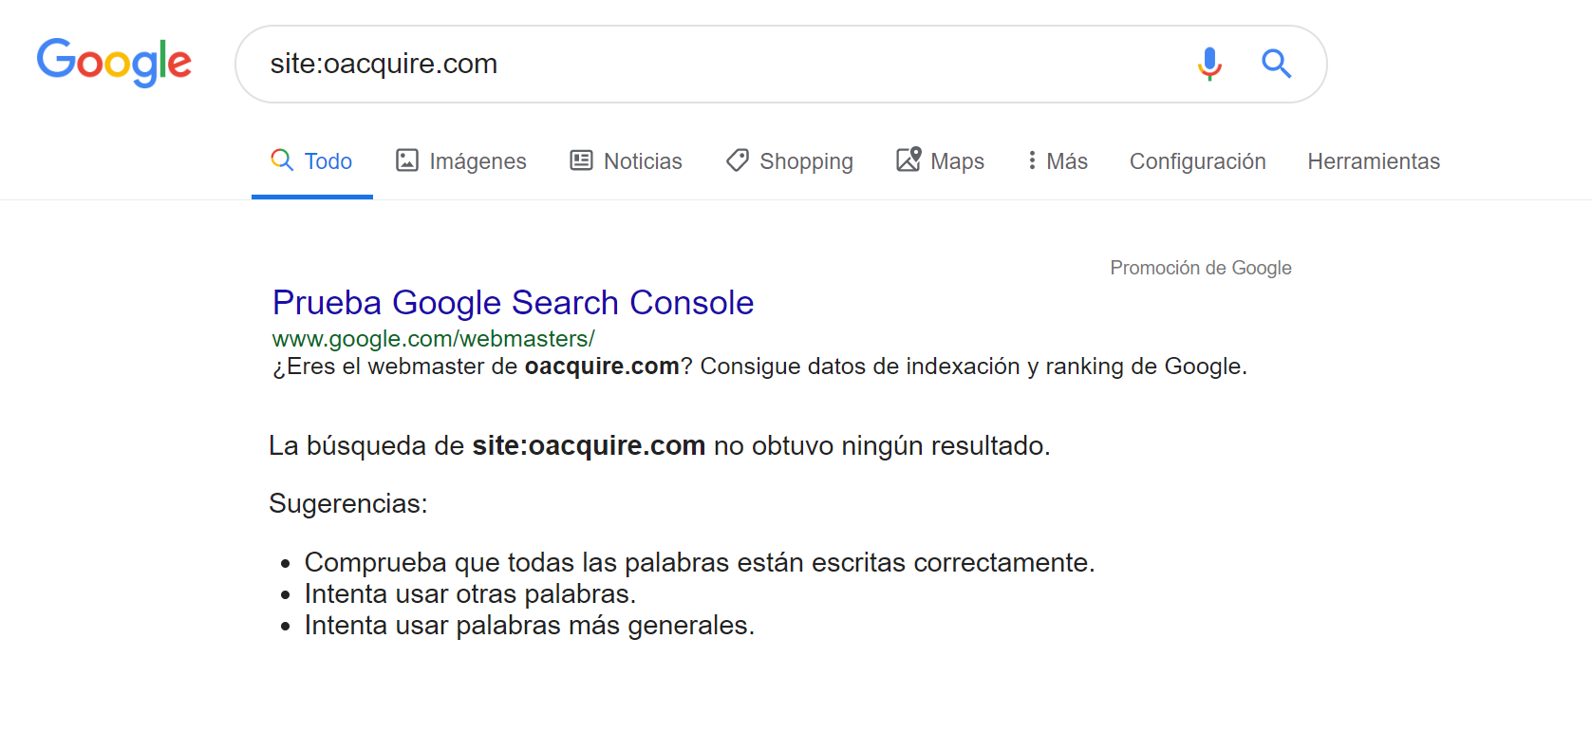The image size is (1592, 733).
Task: Open the Maps tab
Action: pyautogui.click(x=957, y=162)
